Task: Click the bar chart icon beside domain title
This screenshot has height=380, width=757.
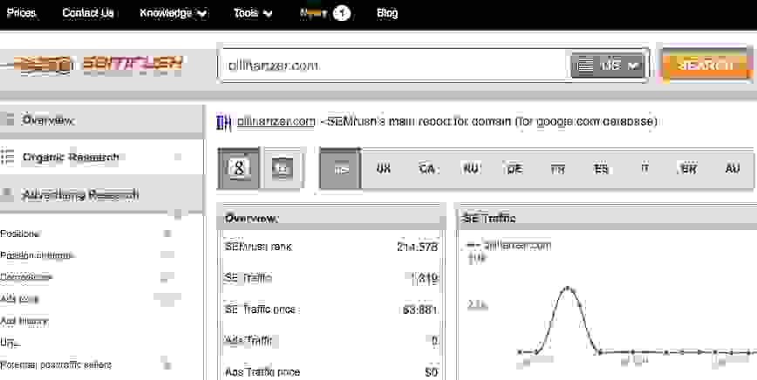Action: (223, 121)
